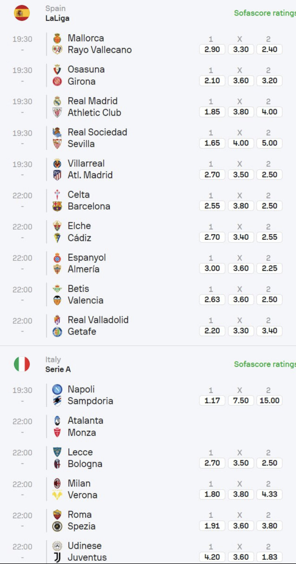Click the Roma club crest
296x564 pixels.
[57, 514]
